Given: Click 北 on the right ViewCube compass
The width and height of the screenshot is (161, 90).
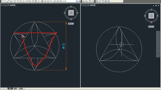Looking at the screenshot, I should pyautogui.click(x=151, y=10).
